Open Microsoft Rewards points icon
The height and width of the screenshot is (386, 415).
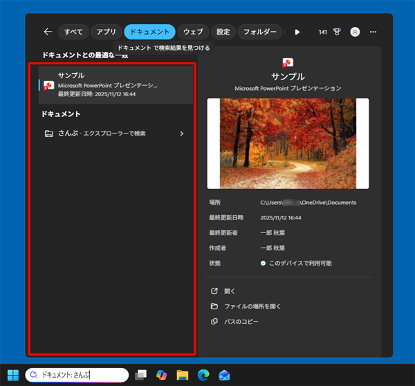coord(338,32)
